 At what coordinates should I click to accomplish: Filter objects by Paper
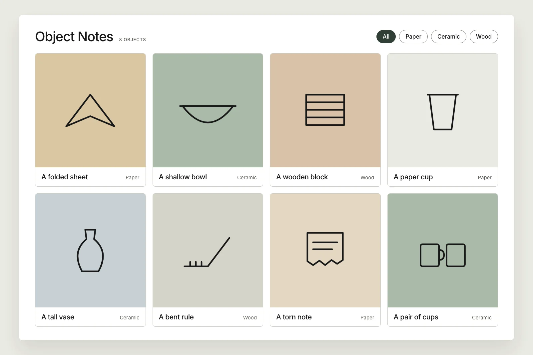pos(413,37)
